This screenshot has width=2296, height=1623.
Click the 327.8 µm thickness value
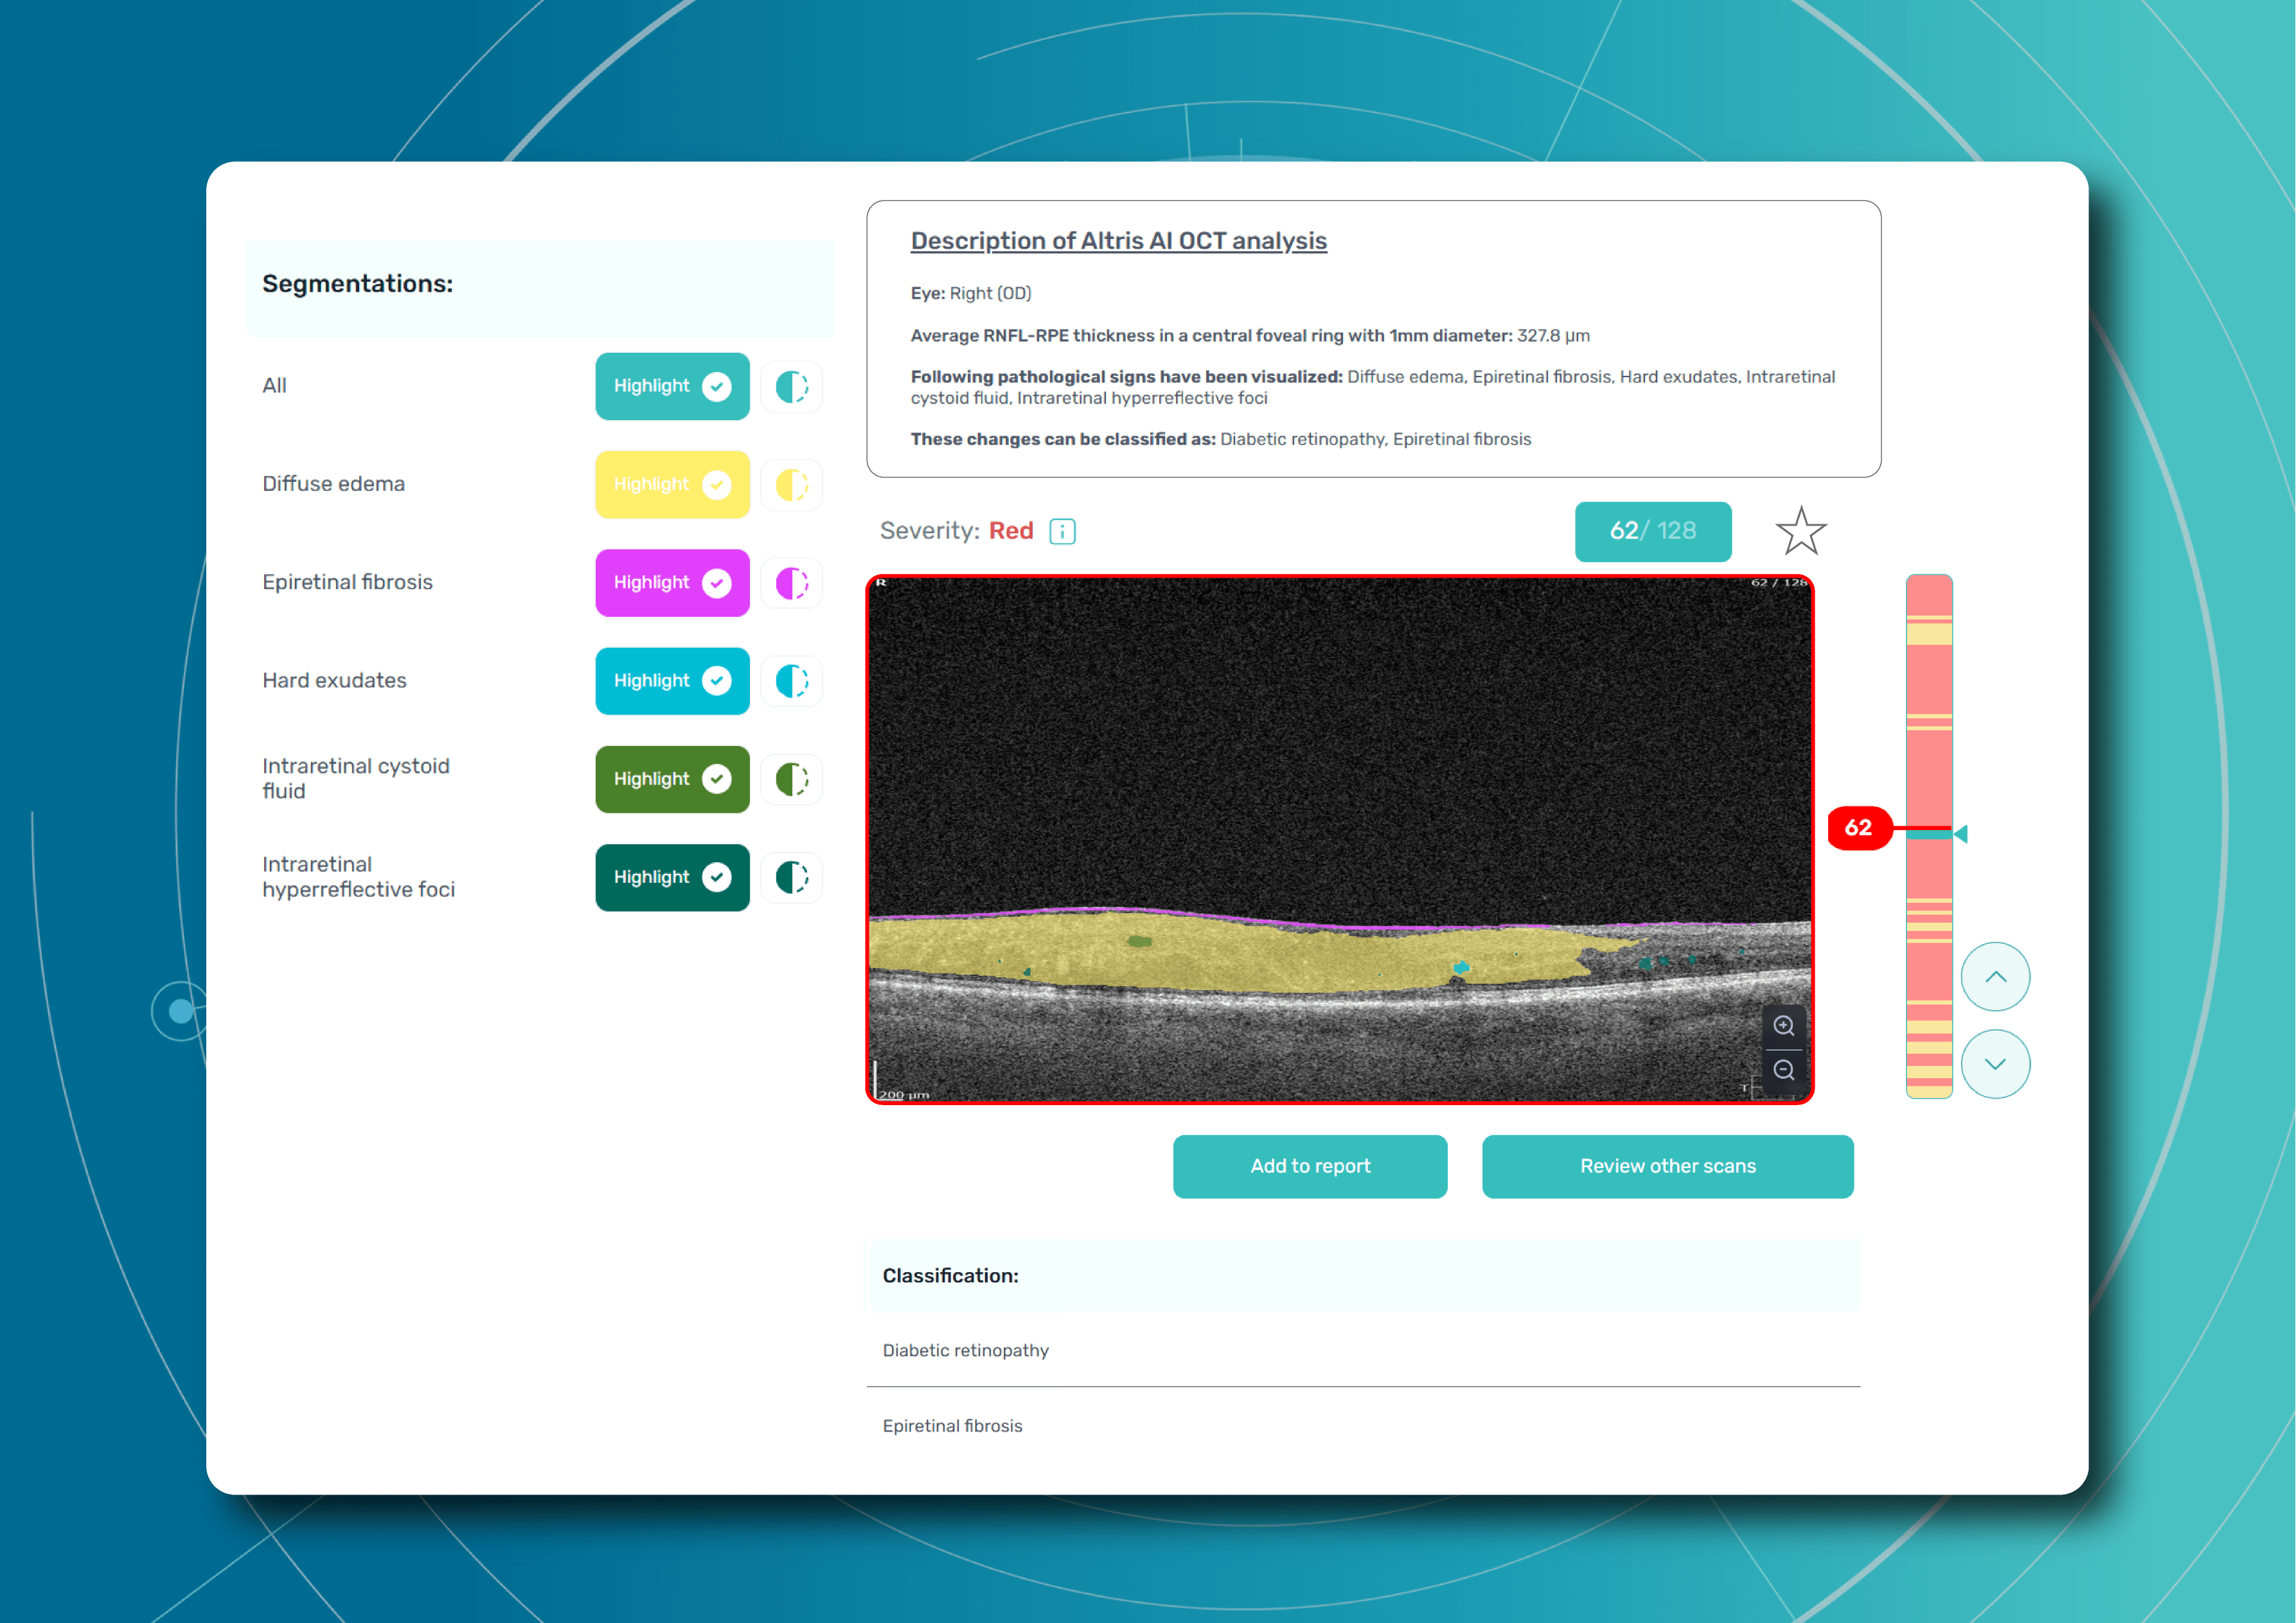pyautogui.click(x=1553, y=335)
